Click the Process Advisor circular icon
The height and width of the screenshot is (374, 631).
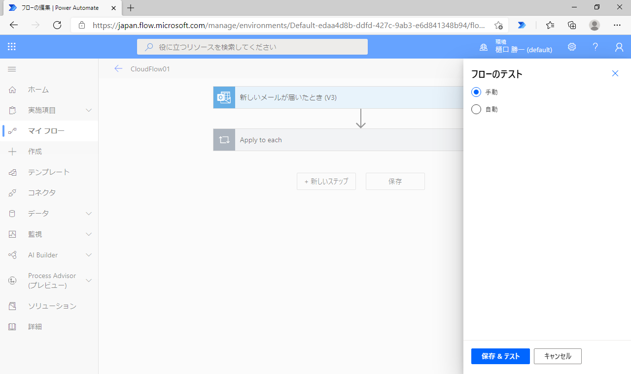coord(12,280)
